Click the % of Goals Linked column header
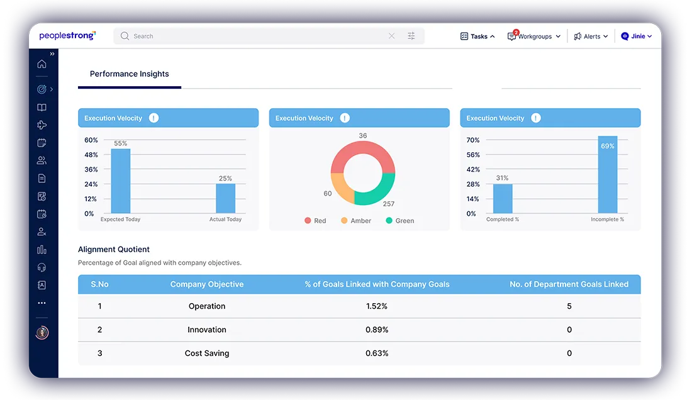Screen dimensions: 692x400 [377, 284]
